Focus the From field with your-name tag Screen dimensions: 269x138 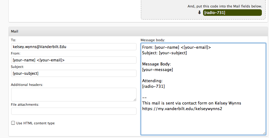[74, 60]
